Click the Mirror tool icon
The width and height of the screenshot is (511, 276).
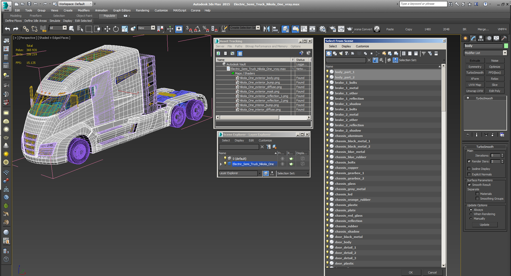[267, 29]
